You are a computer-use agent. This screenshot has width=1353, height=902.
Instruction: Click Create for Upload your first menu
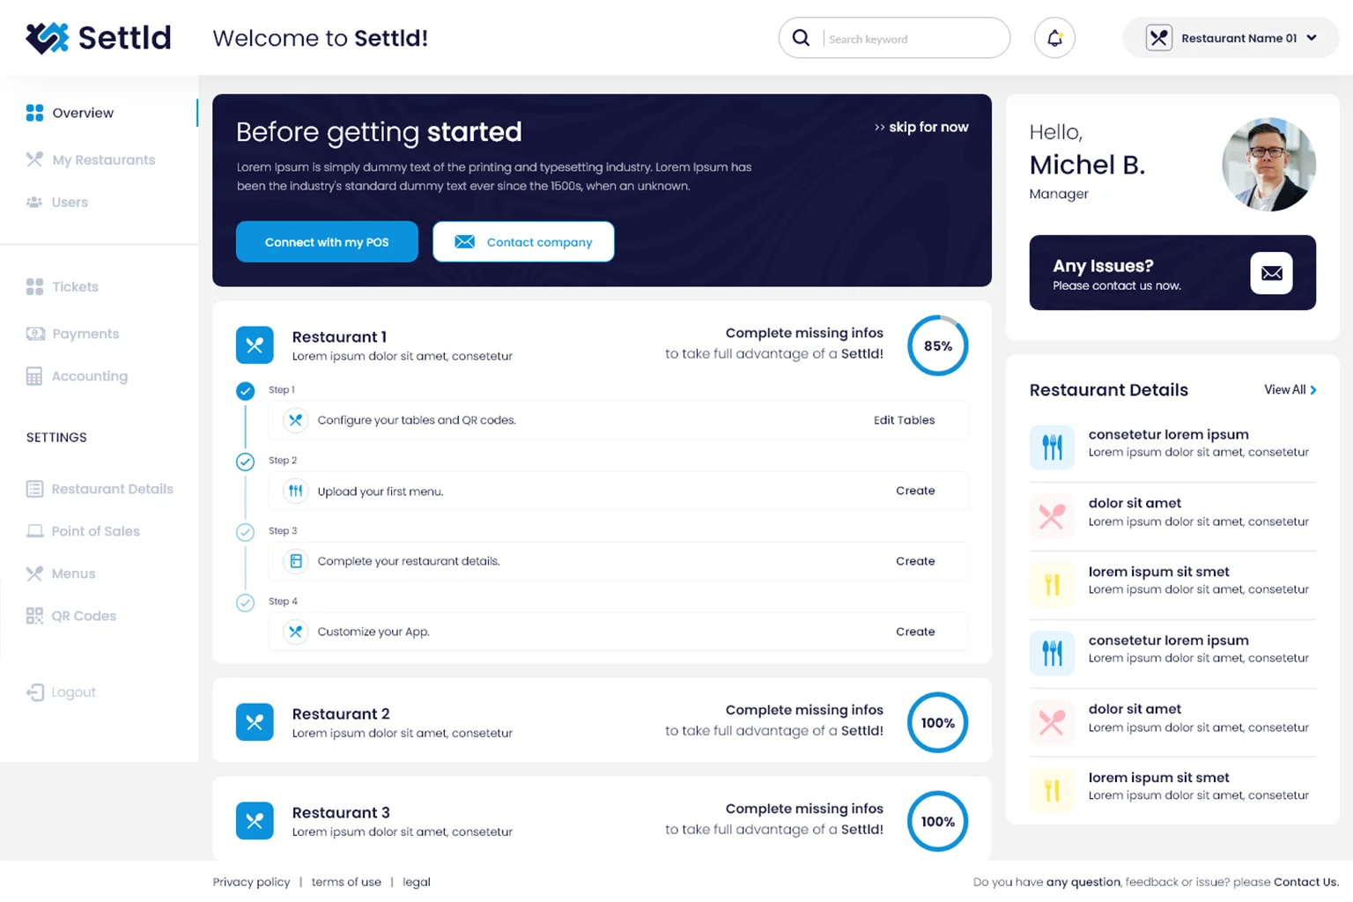coord(915,491)
